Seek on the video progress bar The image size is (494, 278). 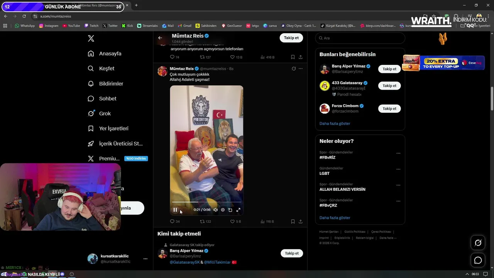coord(206,202)
